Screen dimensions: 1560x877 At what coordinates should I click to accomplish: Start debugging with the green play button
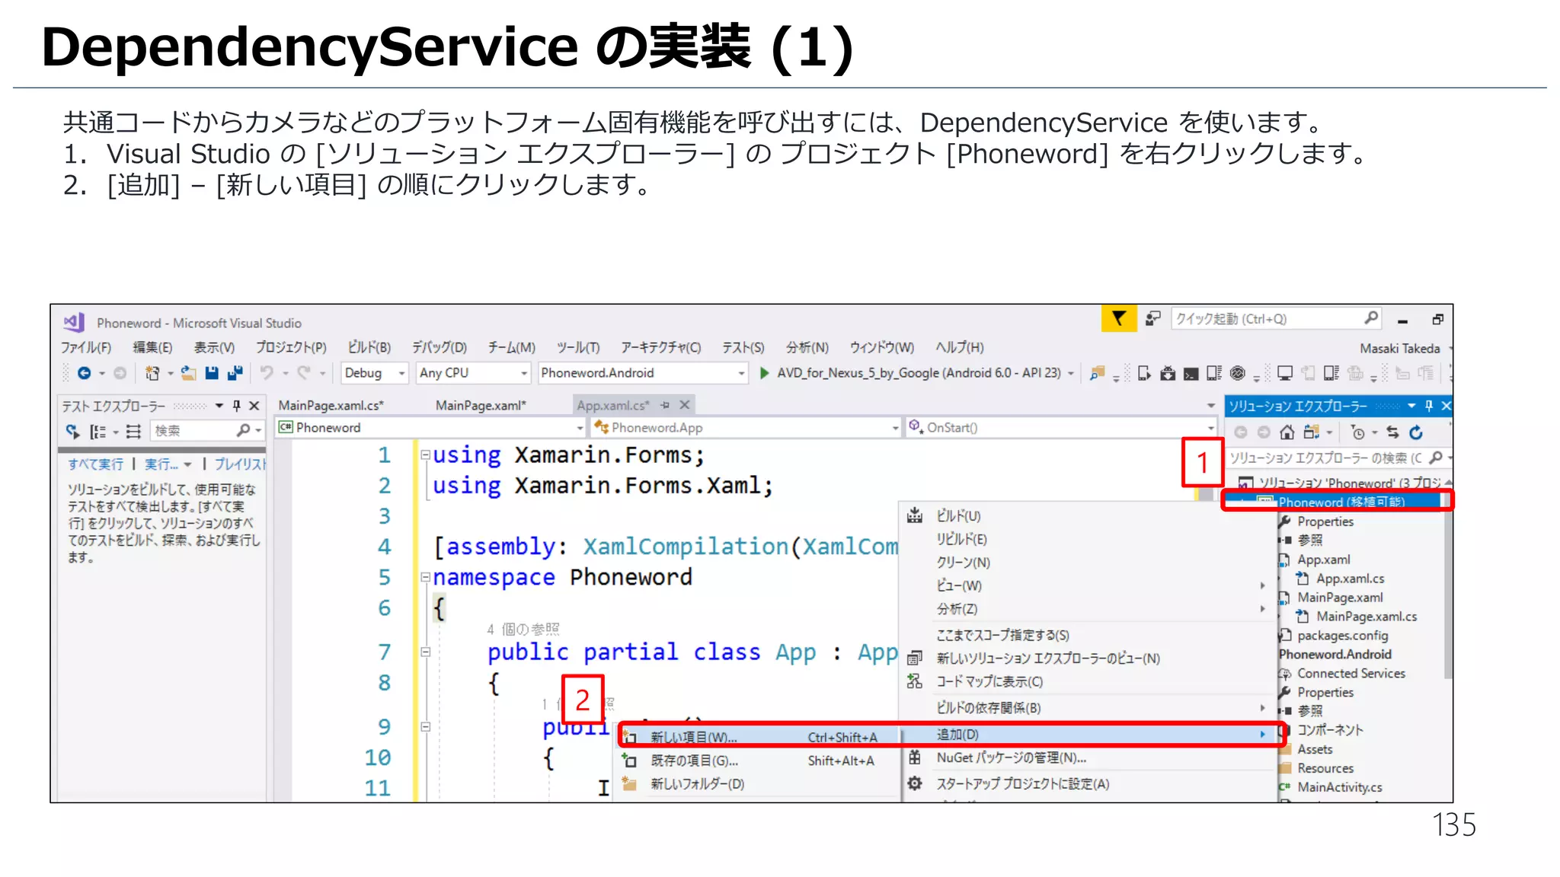coord(764,373)
